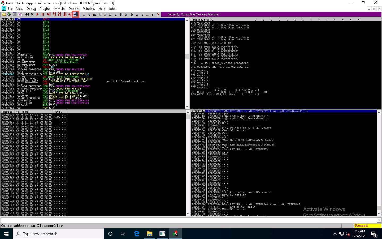
Task: Click the Execute till return icon
Action: (x=70, y=14)
